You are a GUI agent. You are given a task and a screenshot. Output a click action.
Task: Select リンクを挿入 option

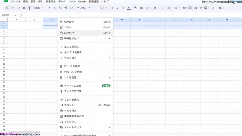85,100
